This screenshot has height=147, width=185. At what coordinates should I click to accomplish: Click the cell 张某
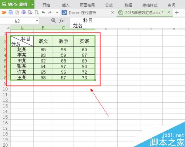click(22, 66)
